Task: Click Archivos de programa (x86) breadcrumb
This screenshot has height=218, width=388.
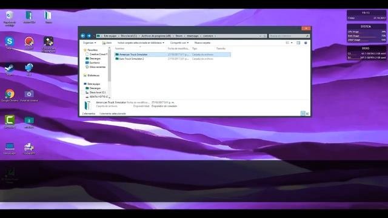Action: coord(156,36)
